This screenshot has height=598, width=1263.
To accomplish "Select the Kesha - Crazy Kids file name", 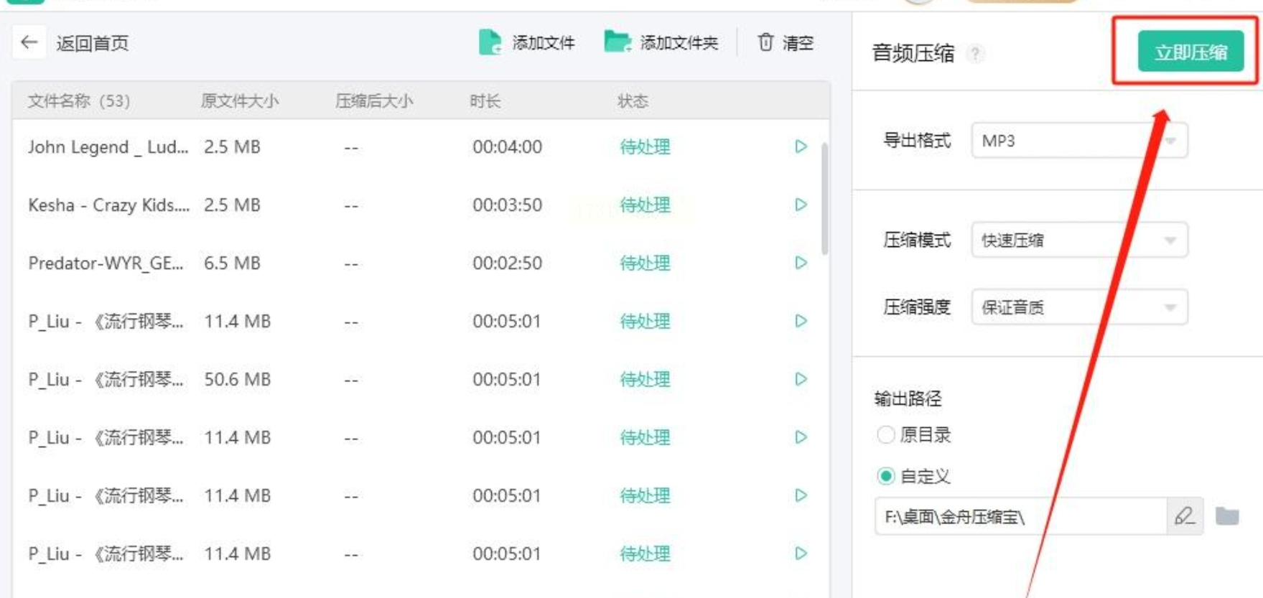I will 108,205.
